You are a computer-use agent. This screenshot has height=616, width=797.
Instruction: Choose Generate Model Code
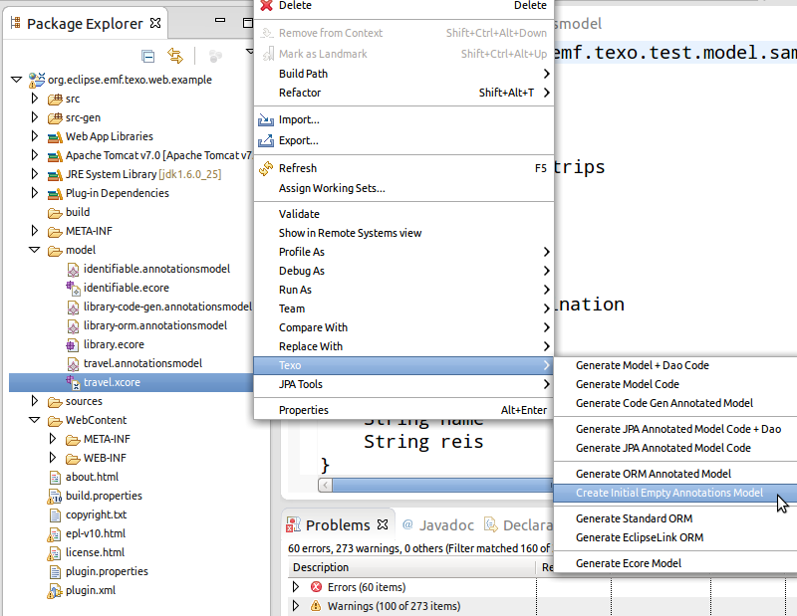click(675, 384)
